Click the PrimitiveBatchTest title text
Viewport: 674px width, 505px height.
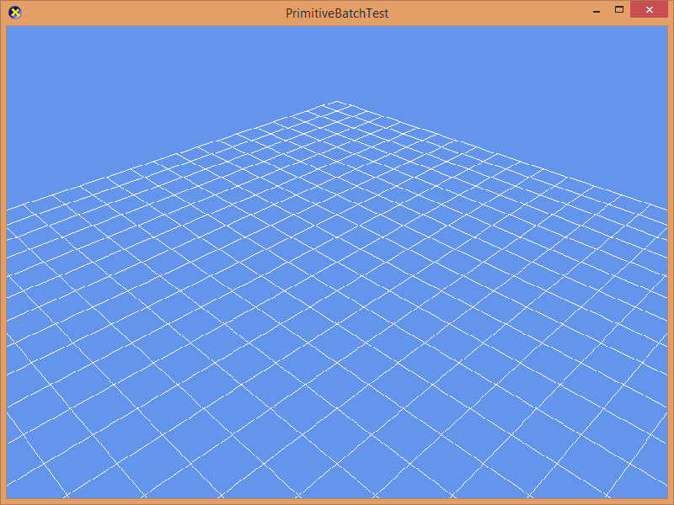(337, 13)
